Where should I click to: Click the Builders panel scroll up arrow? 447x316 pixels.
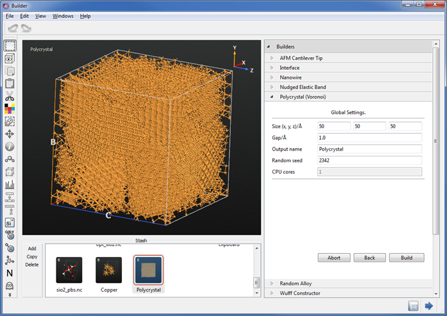435,44
